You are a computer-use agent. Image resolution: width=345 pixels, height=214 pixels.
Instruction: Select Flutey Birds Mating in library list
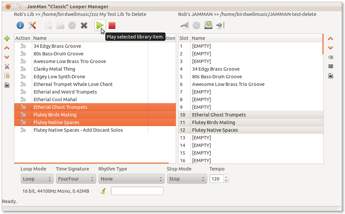click(95, 115)
